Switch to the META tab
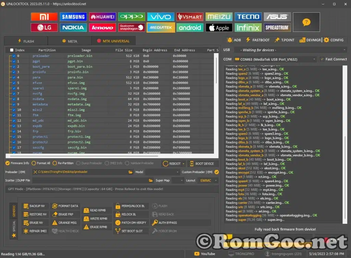The height and width of the screenshot is (258, 351). [x=70, y=41]
